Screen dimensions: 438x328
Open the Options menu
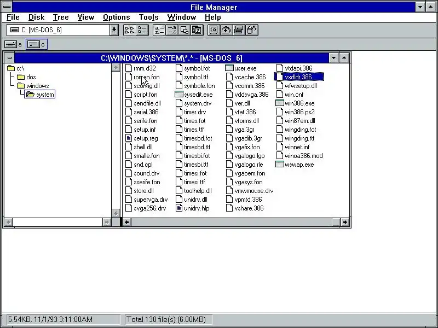[x=116, y=17]
